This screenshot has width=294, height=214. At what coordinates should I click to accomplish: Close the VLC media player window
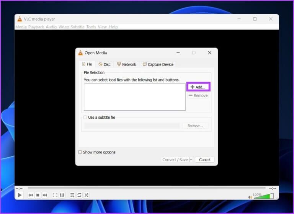(x=271, y=19)
